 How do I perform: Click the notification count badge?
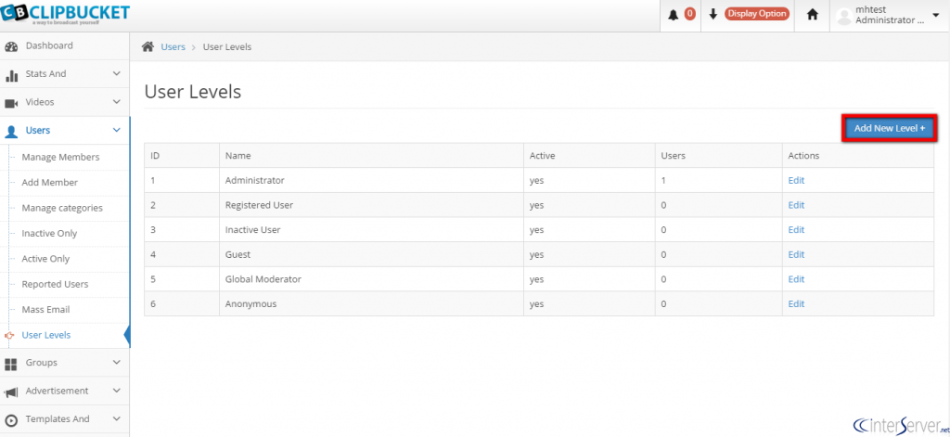(x=689, y=14)
